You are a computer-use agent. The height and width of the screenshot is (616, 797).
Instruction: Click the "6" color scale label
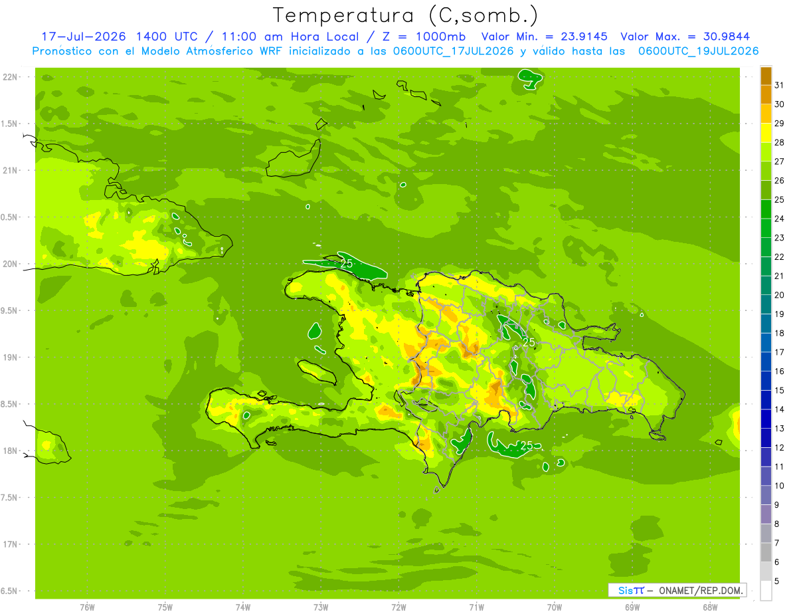(x=777, y=562)
